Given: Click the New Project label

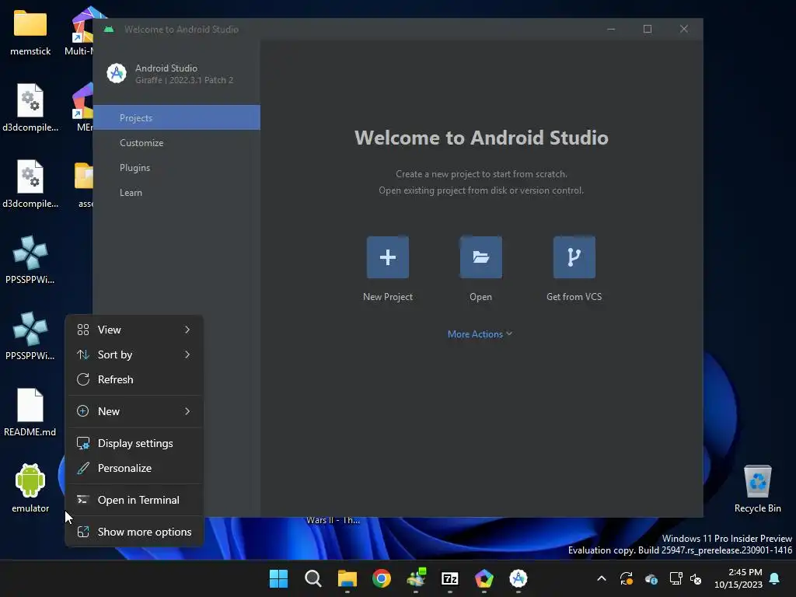Looking at the screenshot, I should click(387, 297).
